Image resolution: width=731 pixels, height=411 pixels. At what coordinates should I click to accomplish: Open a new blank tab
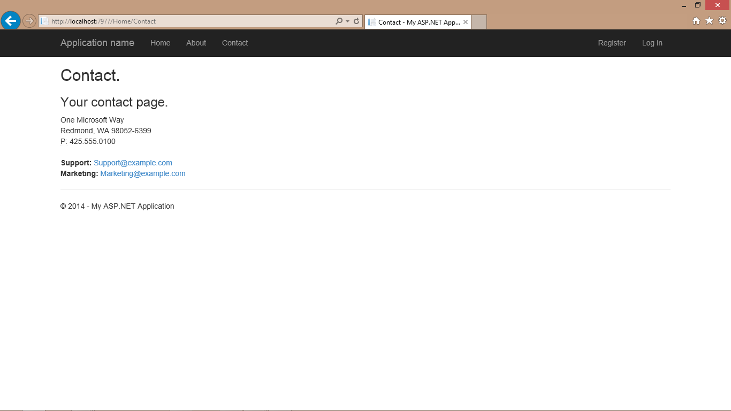(x=479, y=22)
